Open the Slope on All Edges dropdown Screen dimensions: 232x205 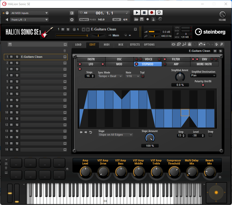[115, 135]
